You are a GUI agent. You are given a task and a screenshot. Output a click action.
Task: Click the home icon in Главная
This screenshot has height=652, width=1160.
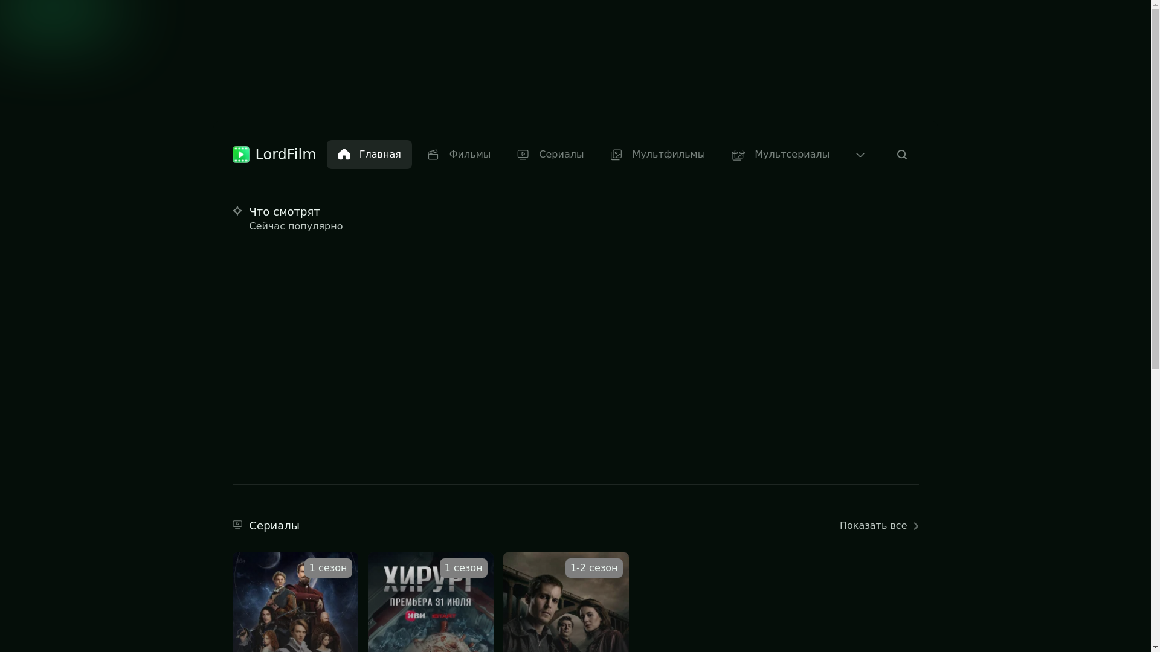[344, 155]
